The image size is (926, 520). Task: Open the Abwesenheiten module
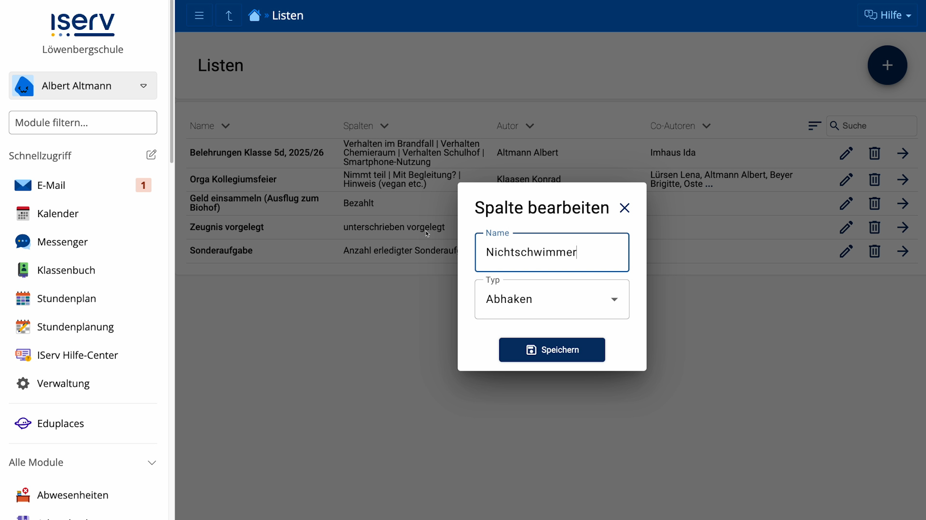[73, 495]
